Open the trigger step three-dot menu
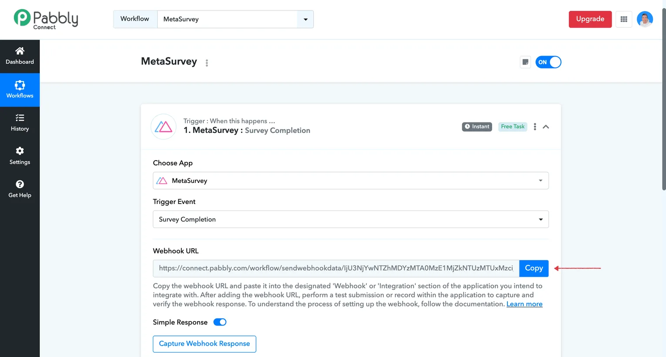The width and height of the screenshot is (666, 357). click(x=535, y=127)
